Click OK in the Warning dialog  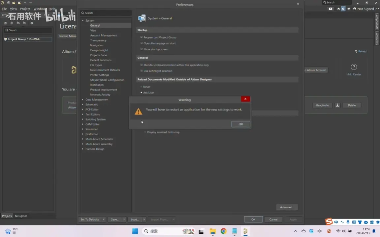(240, 124)
